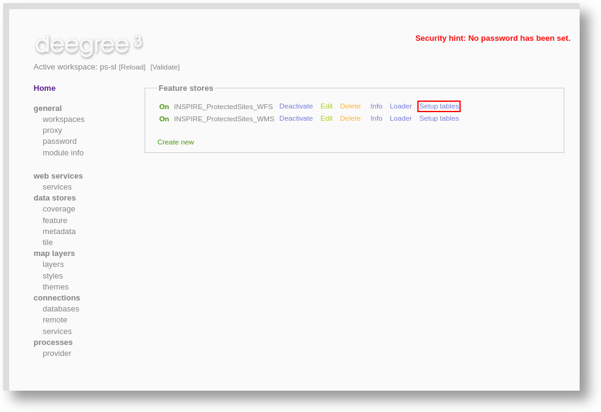
Task: Delete the INSPIRE_ProtectedSites_WMS store
Action: 350,118
